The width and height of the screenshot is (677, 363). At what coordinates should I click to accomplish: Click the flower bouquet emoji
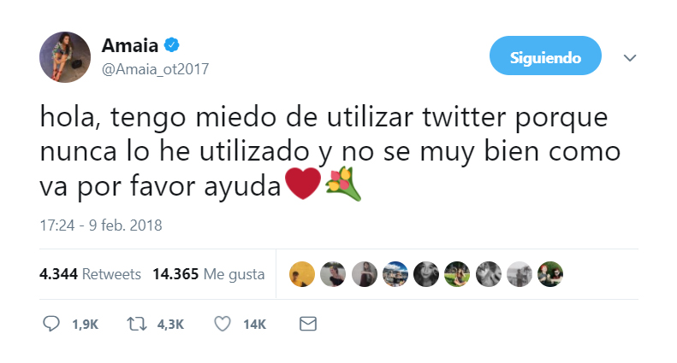(343, 184)
